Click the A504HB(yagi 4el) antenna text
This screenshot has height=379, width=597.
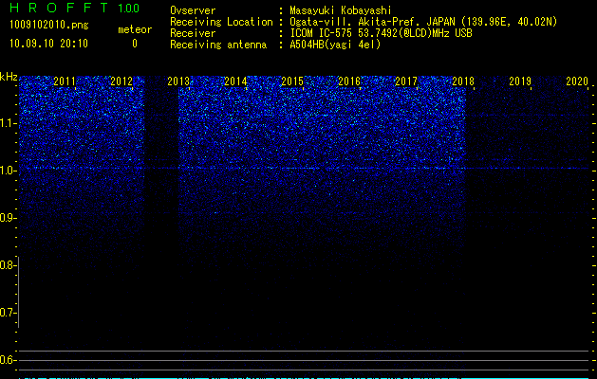pyautogui.click(x=335, y=45)
